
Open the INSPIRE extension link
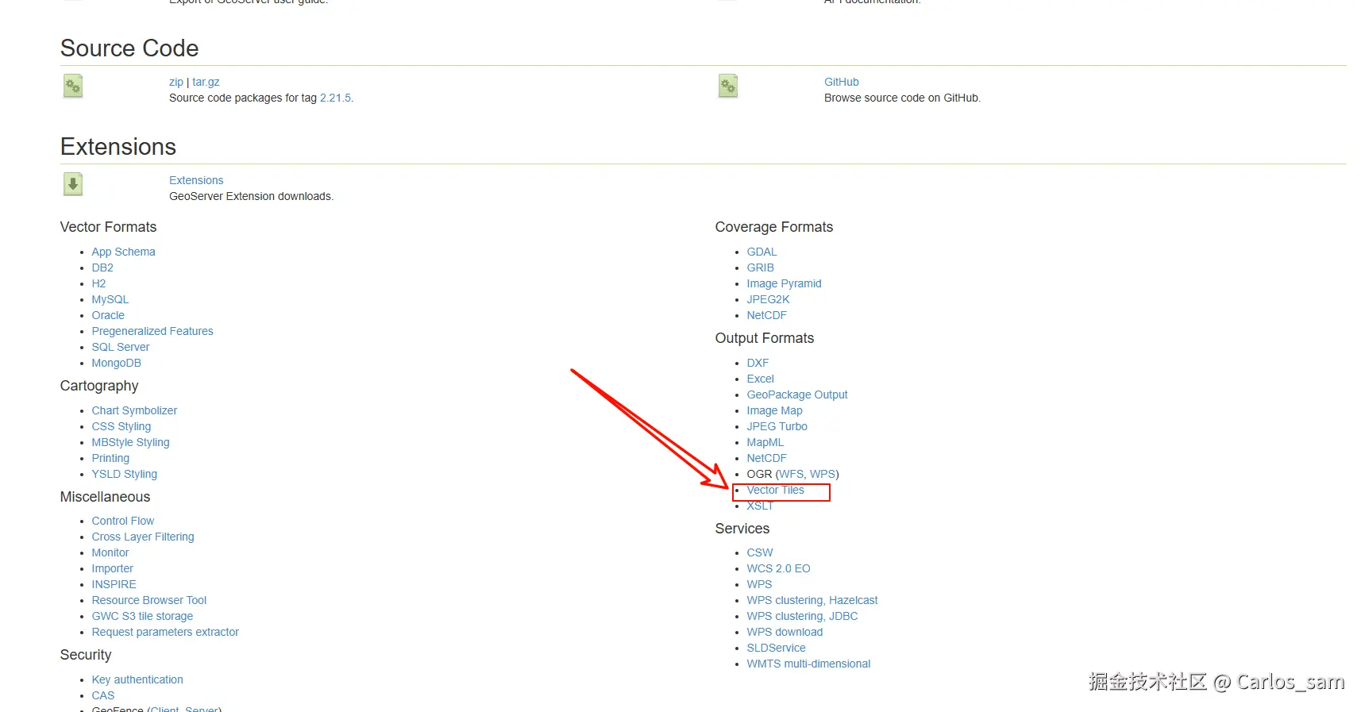(114, 584)
